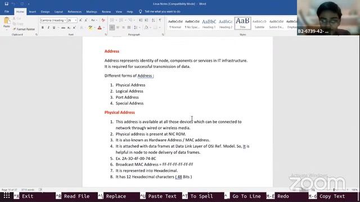Click the apps grid icon at bottom-left
360x202 pixels.
7,196
